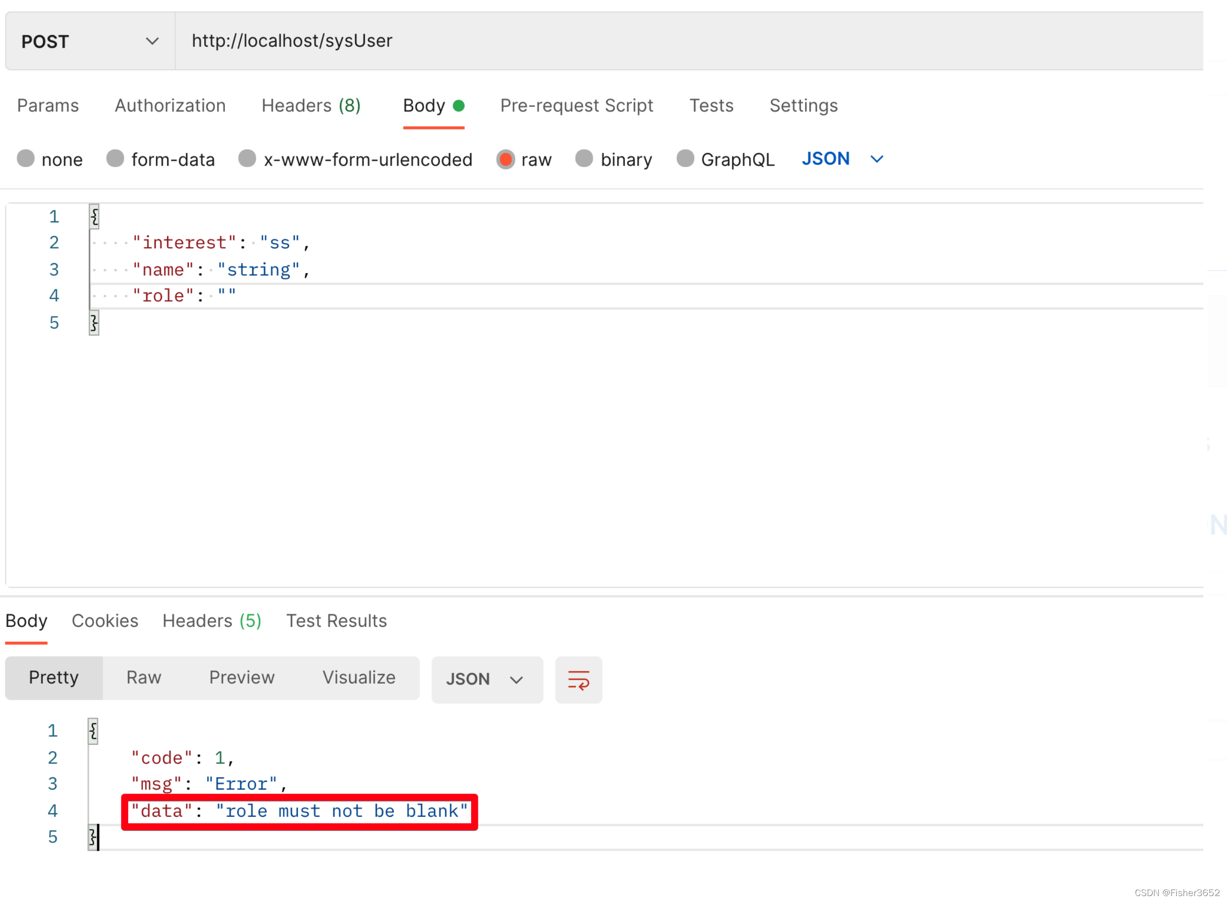Screen dimensions: 1227x901
Task: Click the Preview response view icon
Action: [x=242, y=677]
